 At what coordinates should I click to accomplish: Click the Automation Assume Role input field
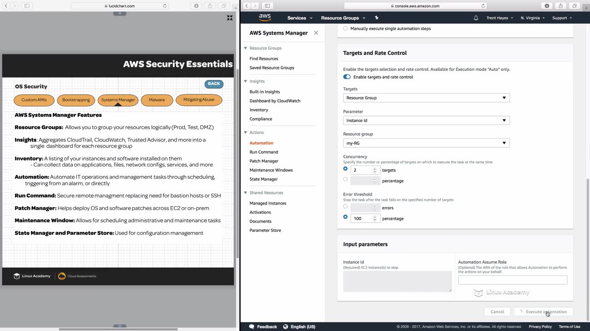pyautogui.click(x=513, y=280)
